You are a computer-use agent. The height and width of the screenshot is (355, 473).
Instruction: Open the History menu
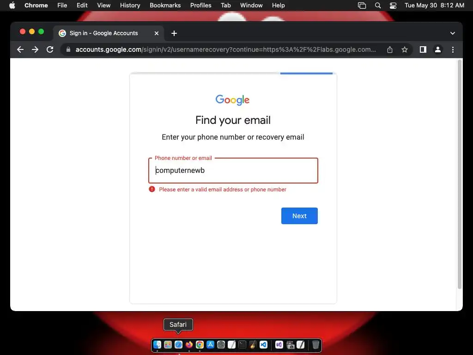(x=130, y=5)
